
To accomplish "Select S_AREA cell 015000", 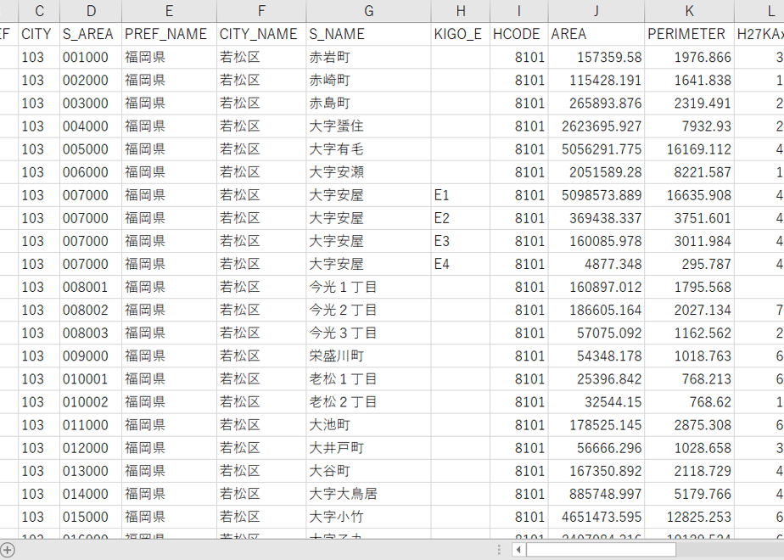I will point(91,517).
